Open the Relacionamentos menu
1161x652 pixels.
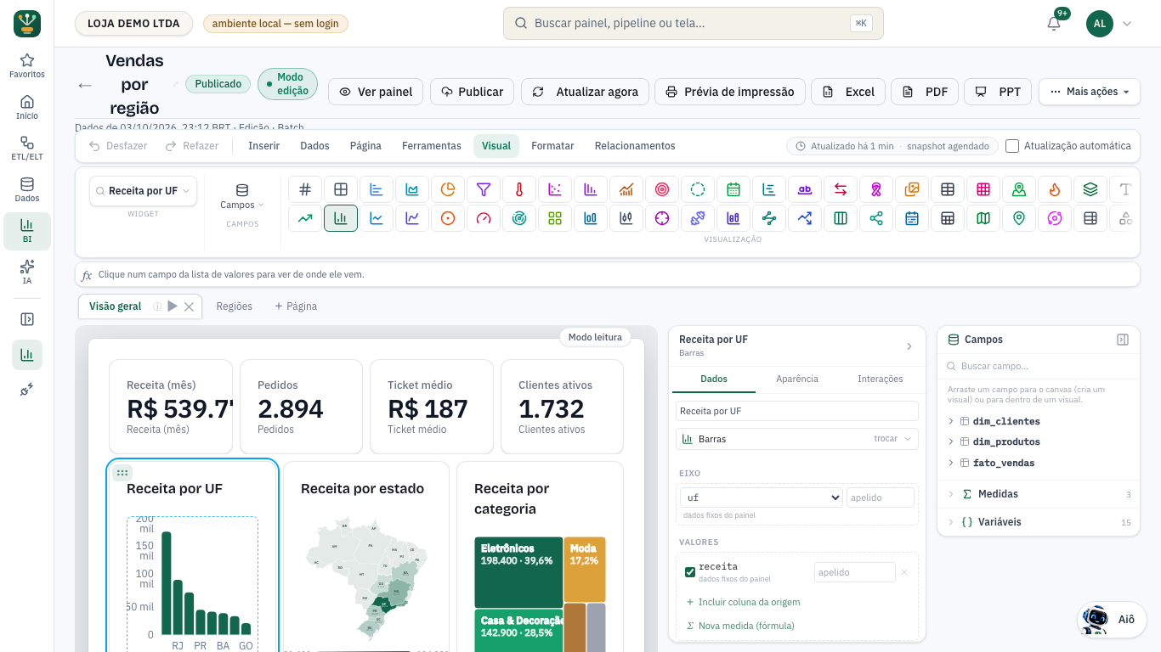[635, 146]
